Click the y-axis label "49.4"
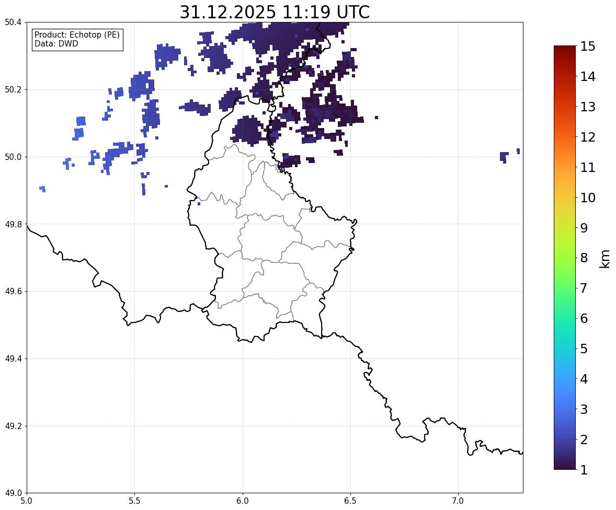Viewport: 616px width, 510px height. (13, 358)
